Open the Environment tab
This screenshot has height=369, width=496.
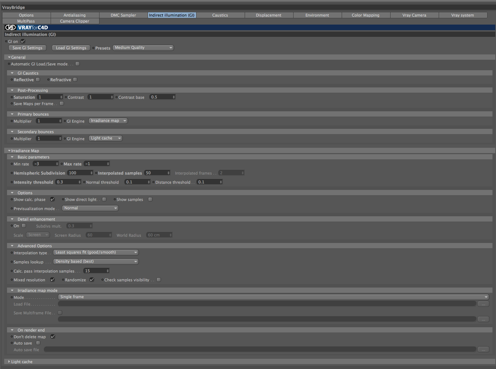pyautogui.click(x=317, y=15)
